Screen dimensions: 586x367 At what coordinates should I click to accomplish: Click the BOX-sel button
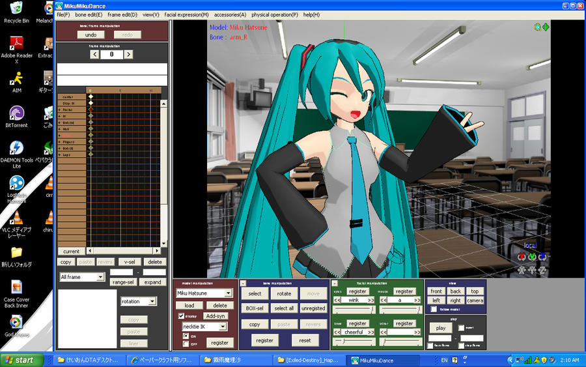coord(255,308)
